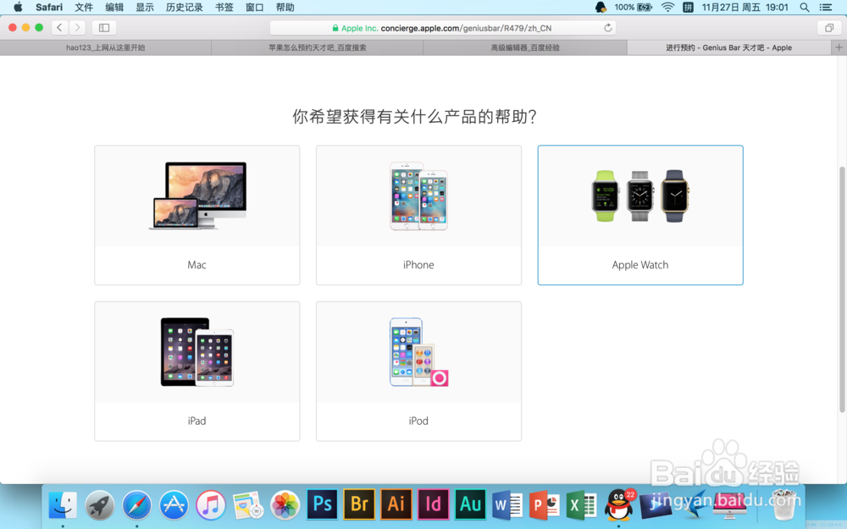This screenshot has height=529, width=847.
Task: Choose the Apple Watch product card
Action: pos(640,215)
